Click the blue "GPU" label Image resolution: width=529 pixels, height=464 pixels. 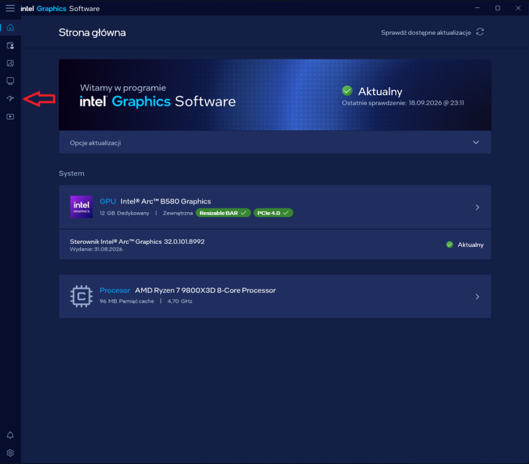108,202
